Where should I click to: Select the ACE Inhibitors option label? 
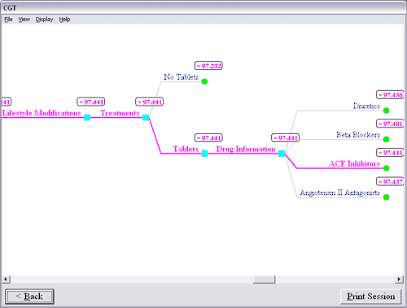pos(355,164)
